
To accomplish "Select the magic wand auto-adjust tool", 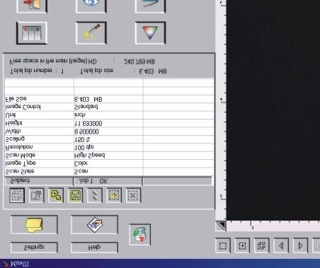I will pyautogui.click(x=91, y=33).
